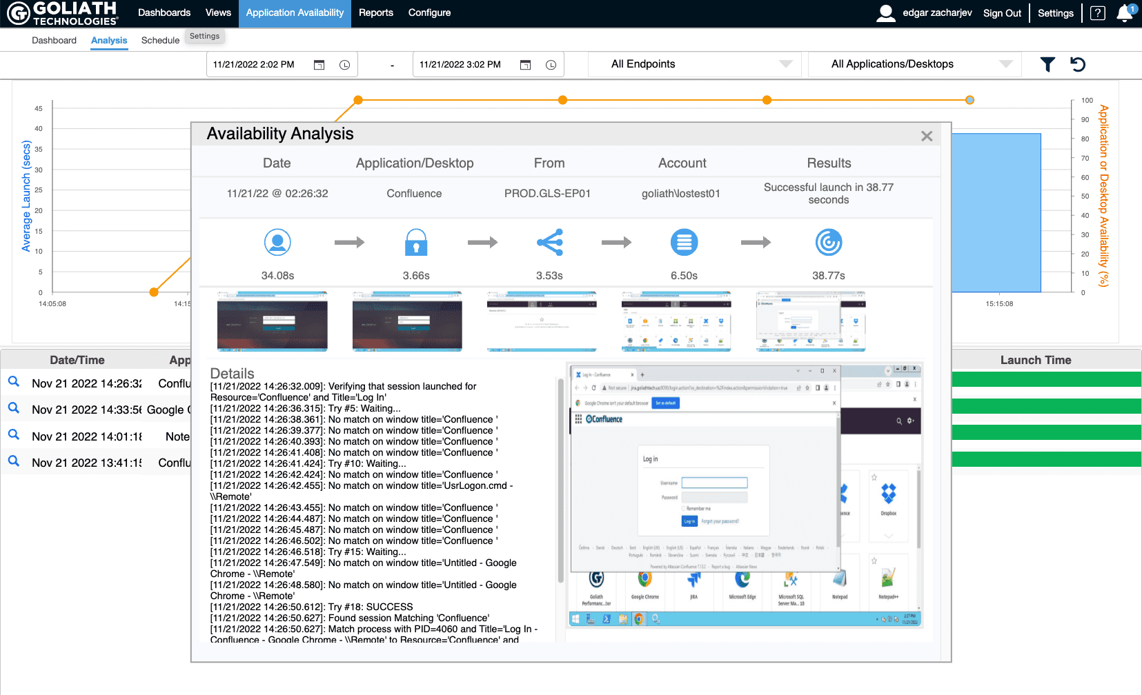This screenshot has width=1142, height=695.
Task: Click the Confluence application cell in dialog
Action: [414, 194]
